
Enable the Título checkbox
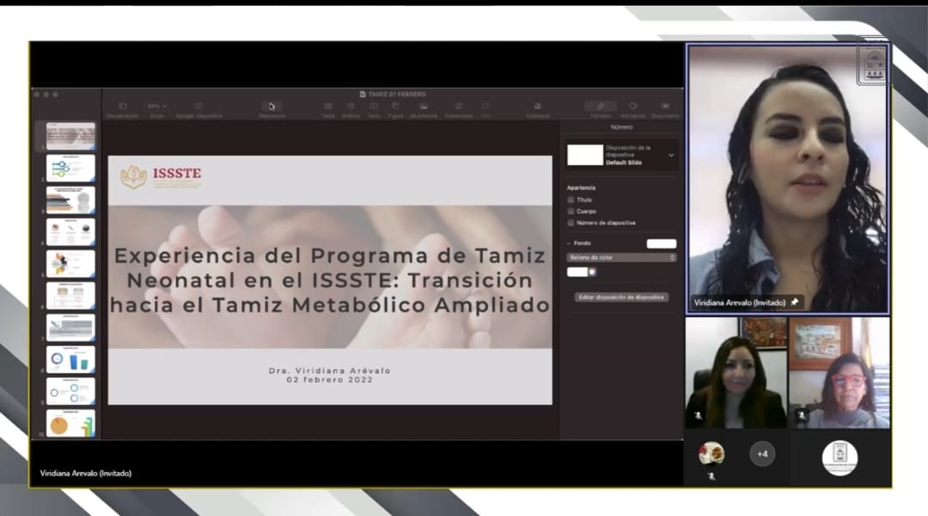coord(571,200)
